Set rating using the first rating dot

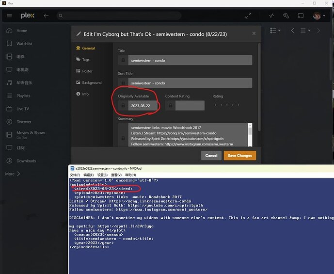pos(215,105)
